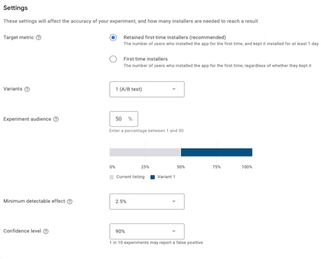Open Confidence level 90% dropdown
Image resolution: width=321 pixels, height=259 pixels.
pos(147,231)
